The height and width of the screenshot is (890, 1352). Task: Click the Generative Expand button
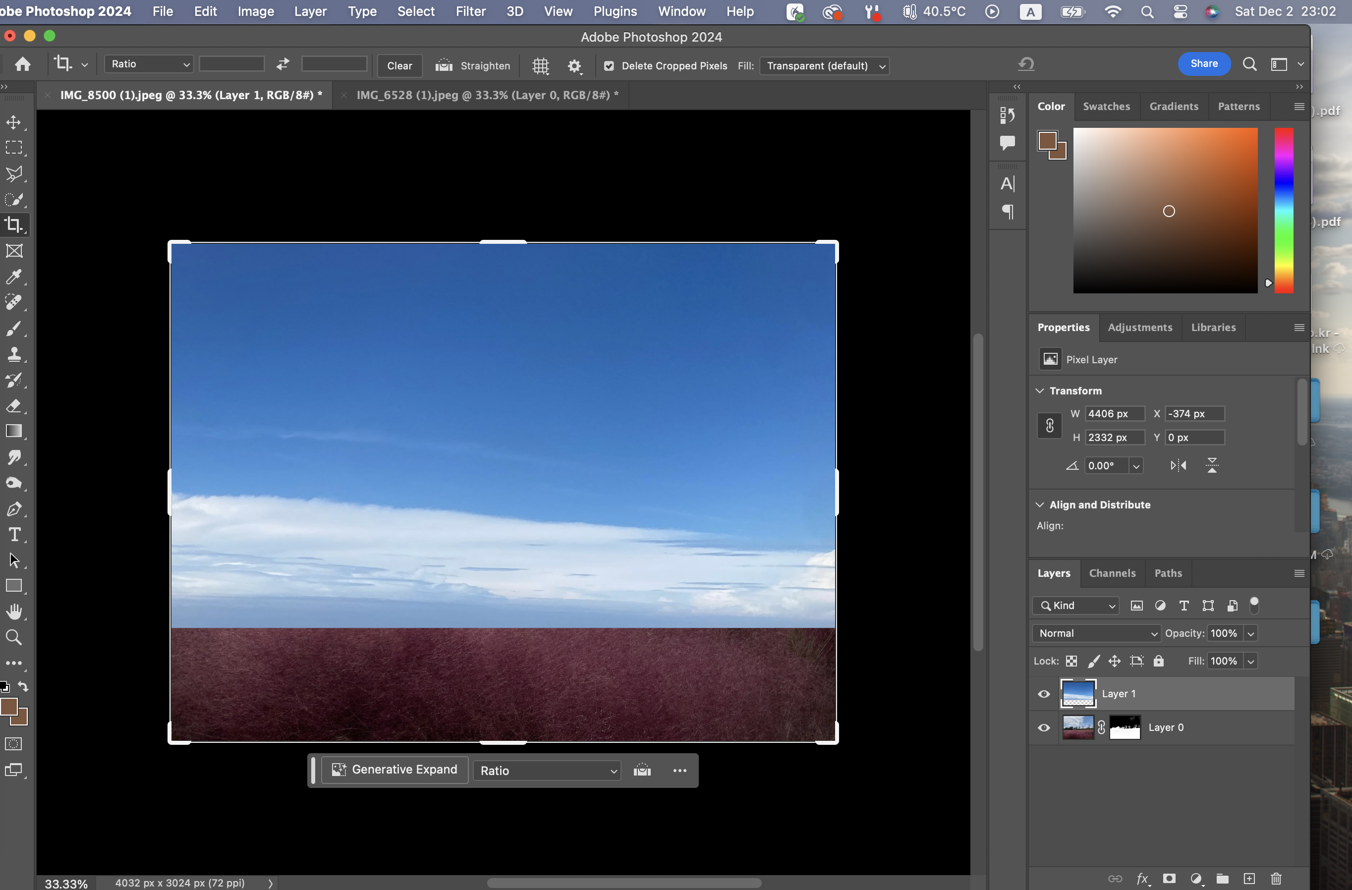[395, 770]
